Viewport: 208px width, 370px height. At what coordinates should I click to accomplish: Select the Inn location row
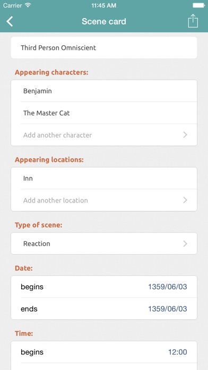pyautogui.click(x=104, y=179)
